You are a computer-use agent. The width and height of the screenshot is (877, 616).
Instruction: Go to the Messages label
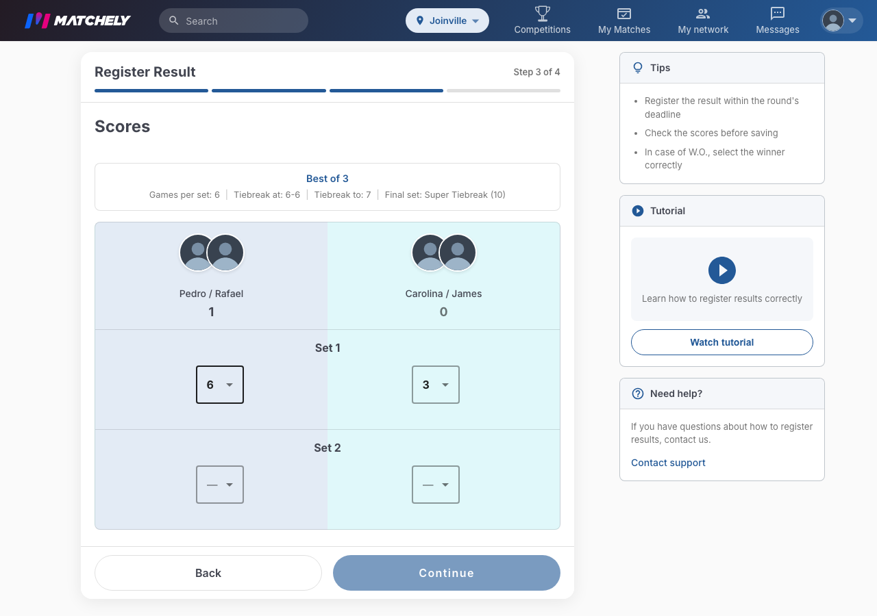tap(778, 29)
